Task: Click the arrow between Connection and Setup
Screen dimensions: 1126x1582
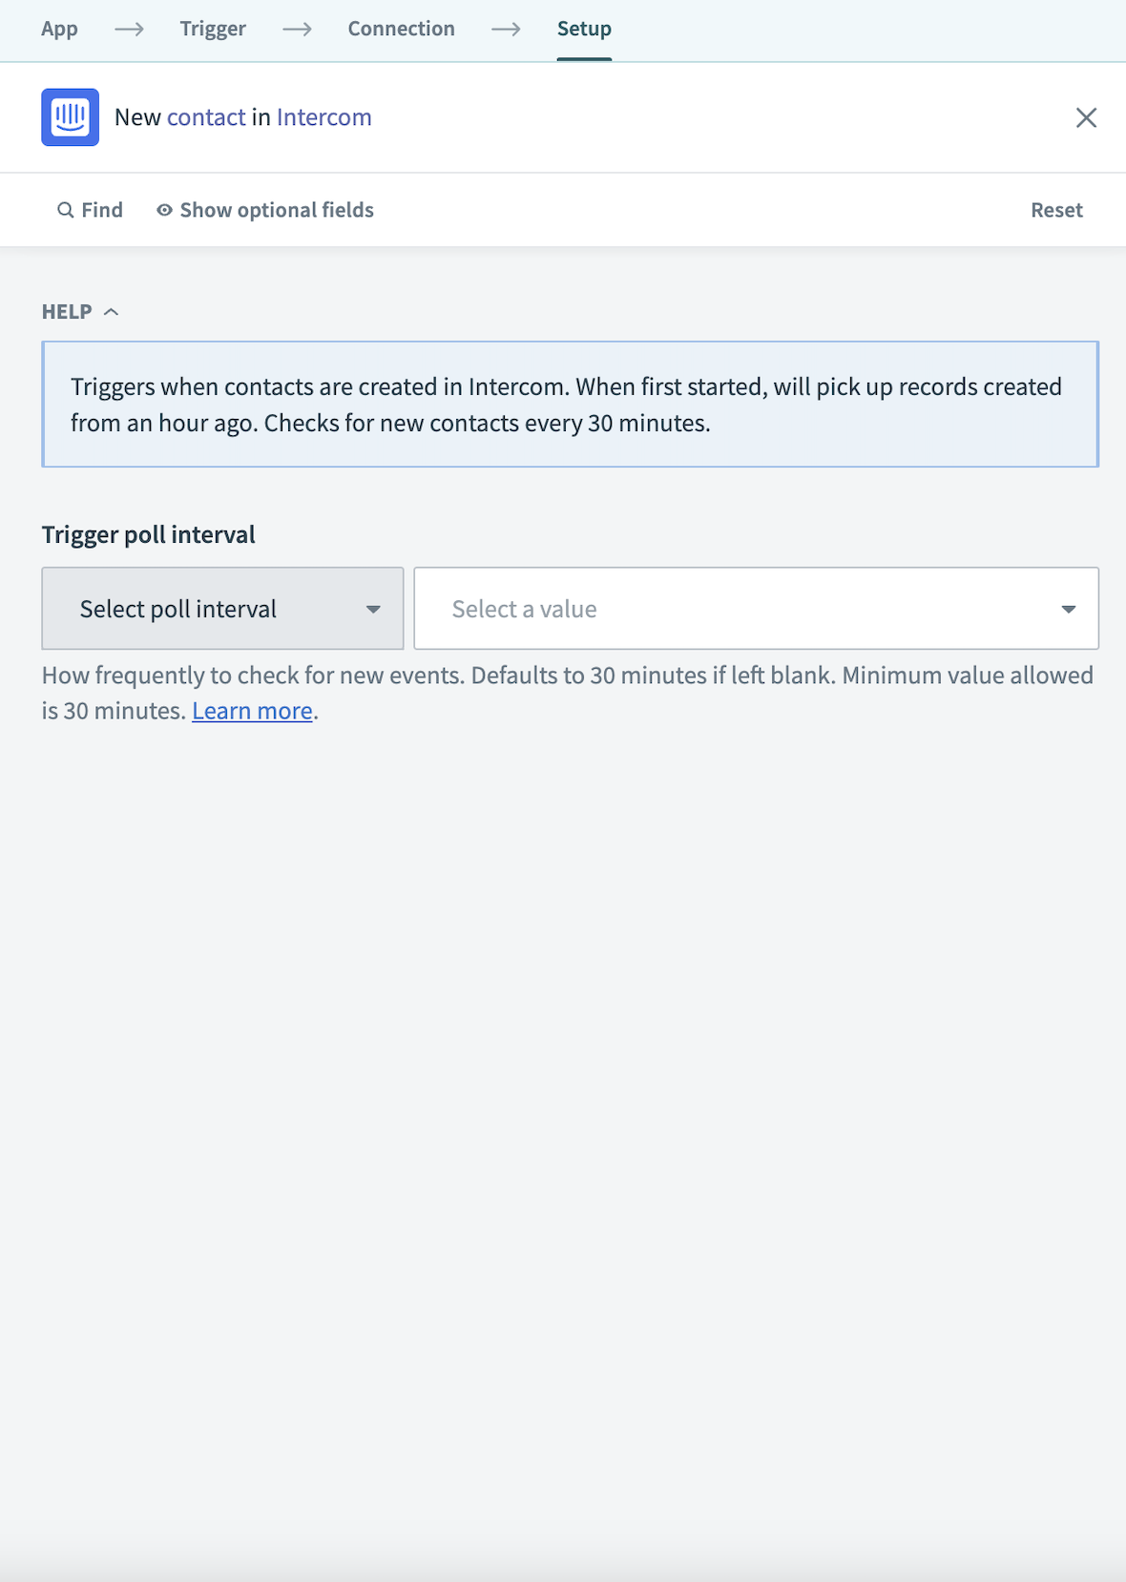Action: [x=506, y=30]
